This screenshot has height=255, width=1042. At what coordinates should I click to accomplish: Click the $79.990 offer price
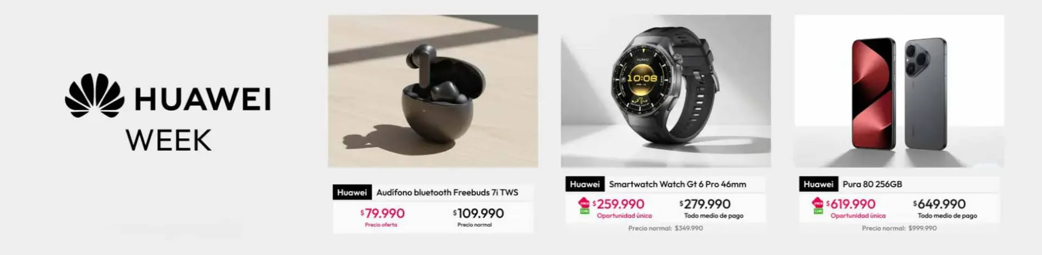point(383,213)
